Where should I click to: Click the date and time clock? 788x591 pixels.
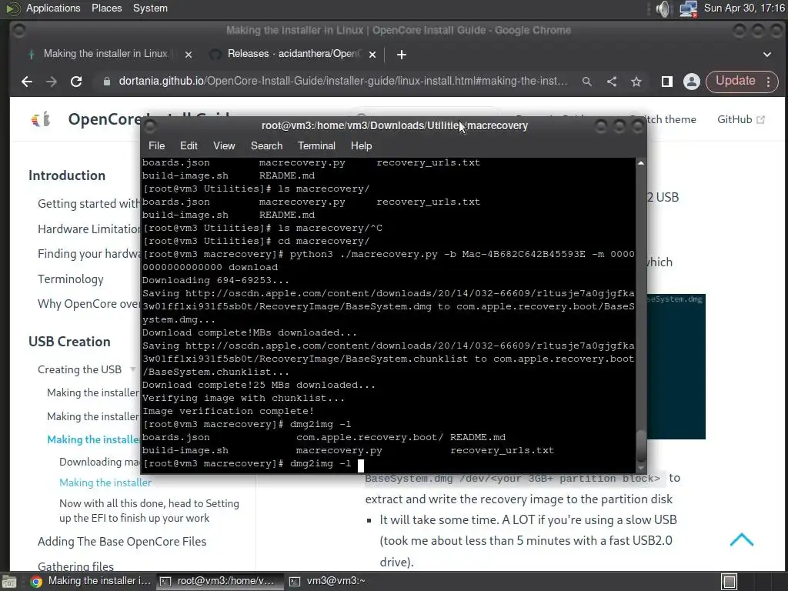click(x=744, y=8)
